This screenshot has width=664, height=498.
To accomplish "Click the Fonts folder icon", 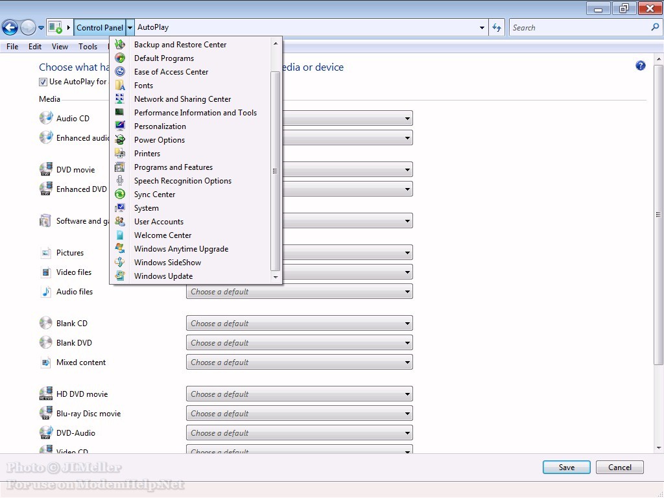I will [x=120, y=85].
